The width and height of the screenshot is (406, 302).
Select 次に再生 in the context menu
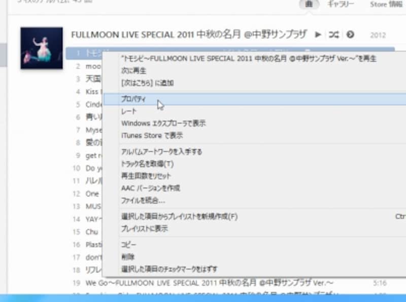point(133,70)
